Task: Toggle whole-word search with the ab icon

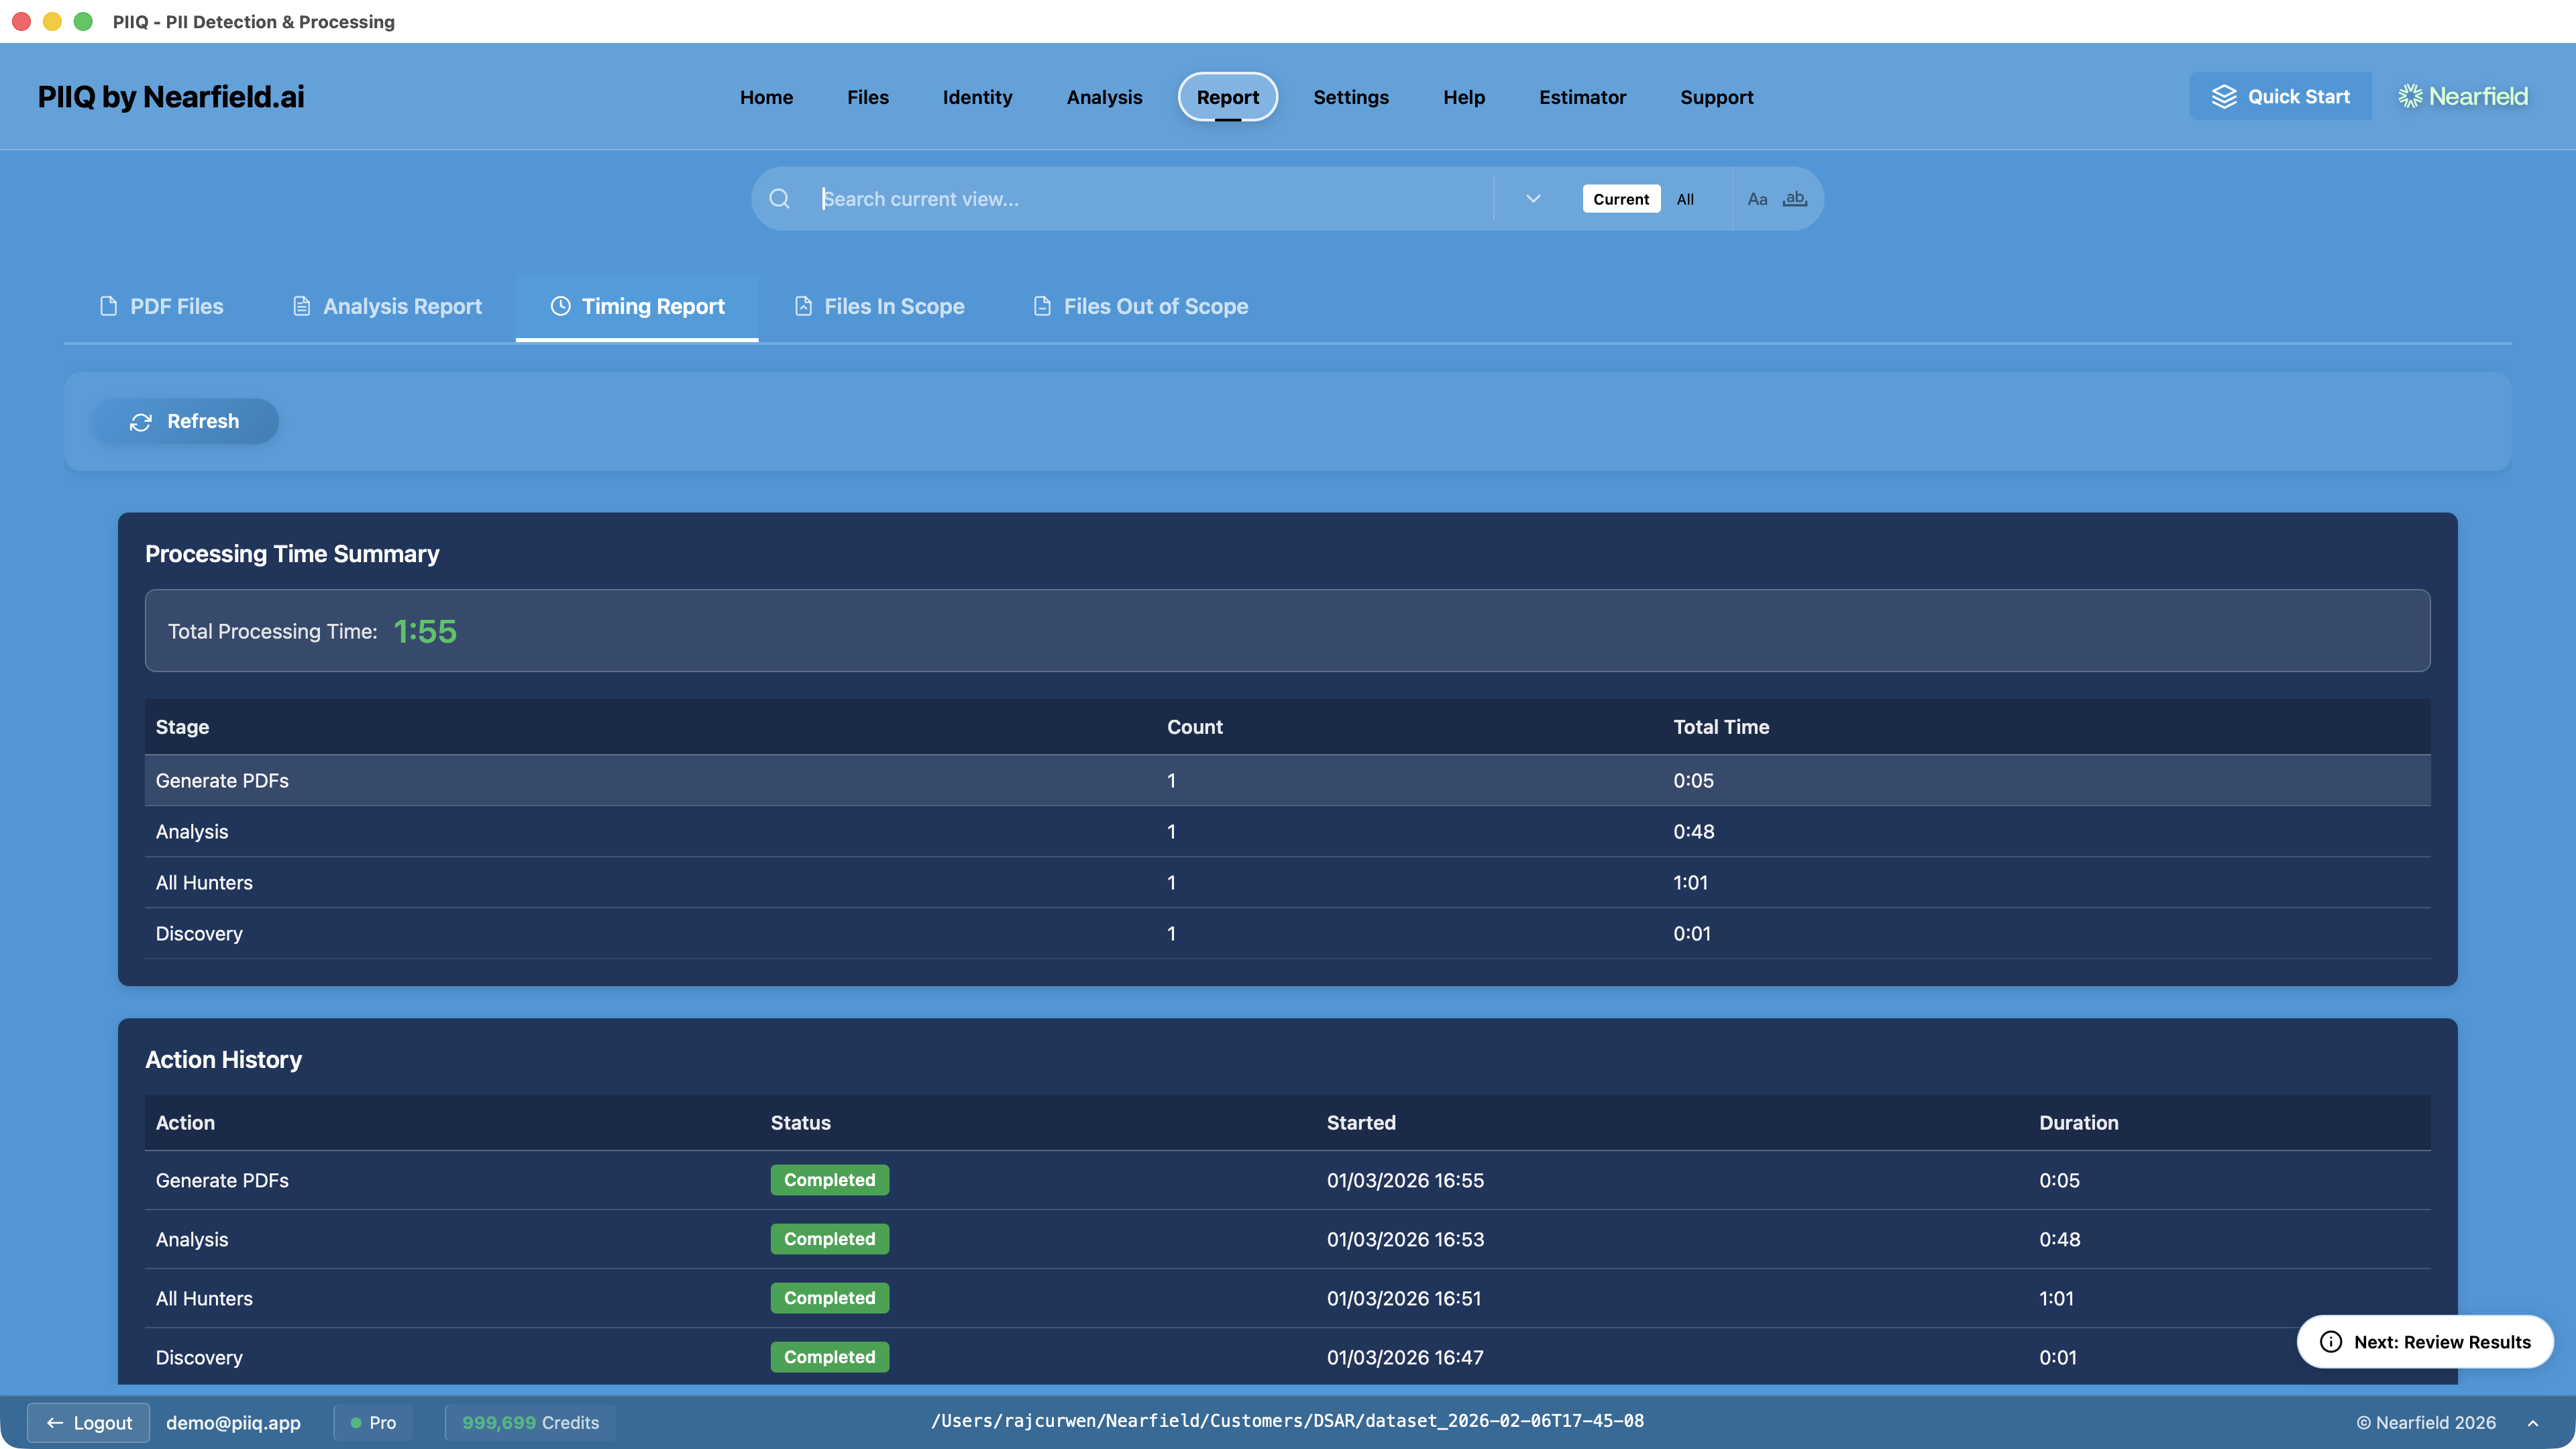Action: coord(1794,198)
